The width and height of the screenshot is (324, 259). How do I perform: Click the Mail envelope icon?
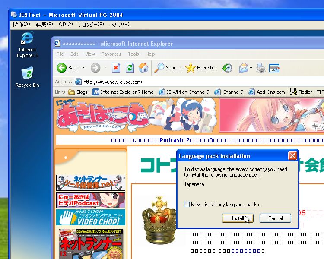pyautogui.click(x=244, y=68)
